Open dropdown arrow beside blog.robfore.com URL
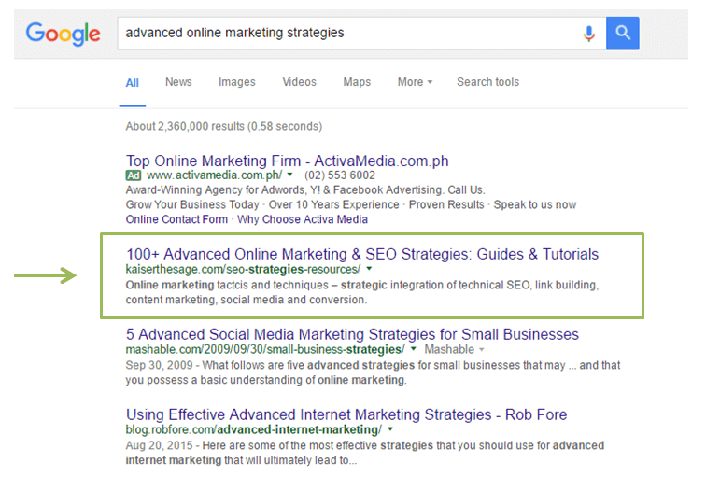Image resolution: width=706 pixels, height=477 pixels. [390, 429]
